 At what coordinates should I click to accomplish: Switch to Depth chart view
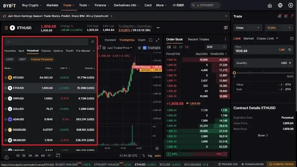(142, 40)
